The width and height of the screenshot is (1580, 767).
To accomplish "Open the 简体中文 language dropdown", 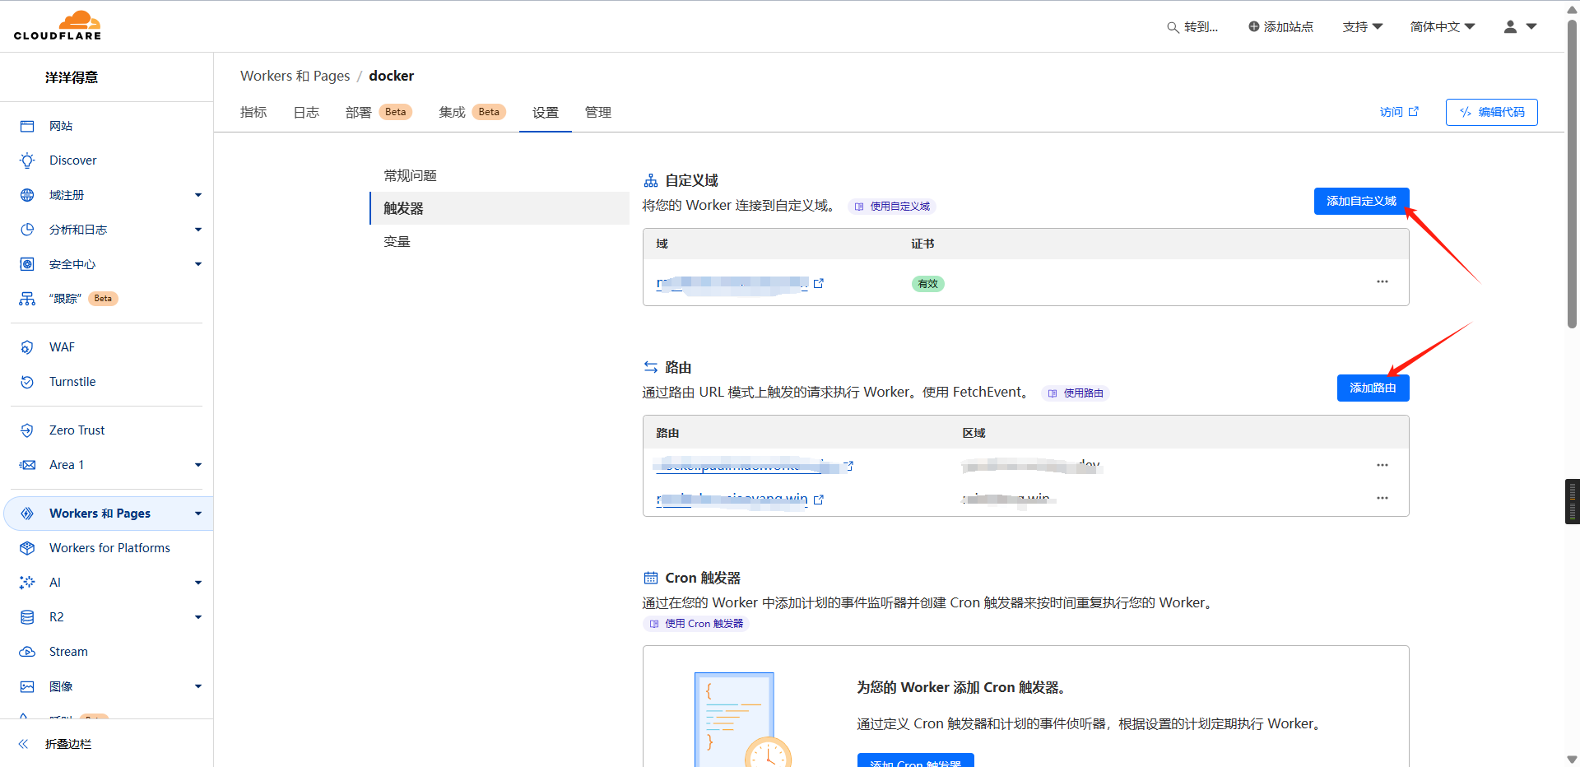I will pyautogui.click(x=1443, y=27).
